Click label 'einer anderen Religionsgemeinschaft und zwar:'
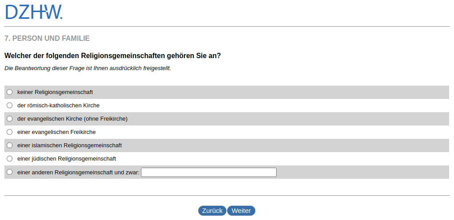 pos(78,172)
